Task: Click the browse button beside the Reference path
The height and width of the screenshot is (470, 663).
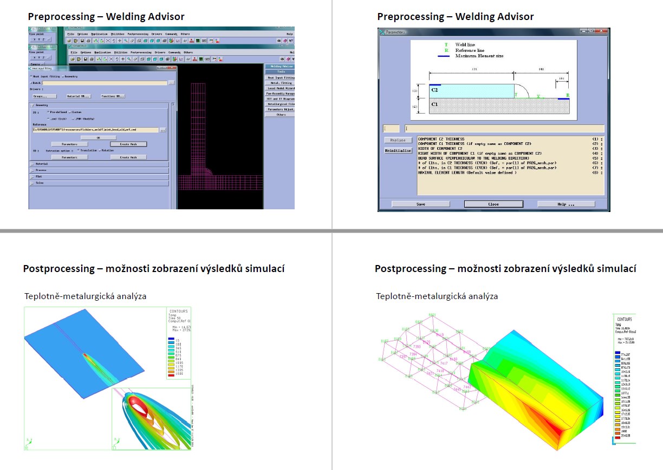Action: click(x=163, y=130)
